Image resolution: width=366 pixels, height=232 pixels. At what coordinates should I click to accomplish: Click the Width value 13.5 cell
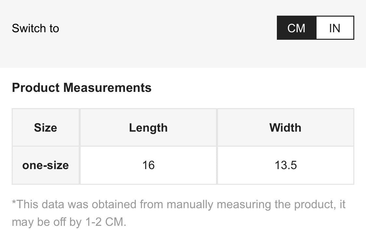click(285, 165)
